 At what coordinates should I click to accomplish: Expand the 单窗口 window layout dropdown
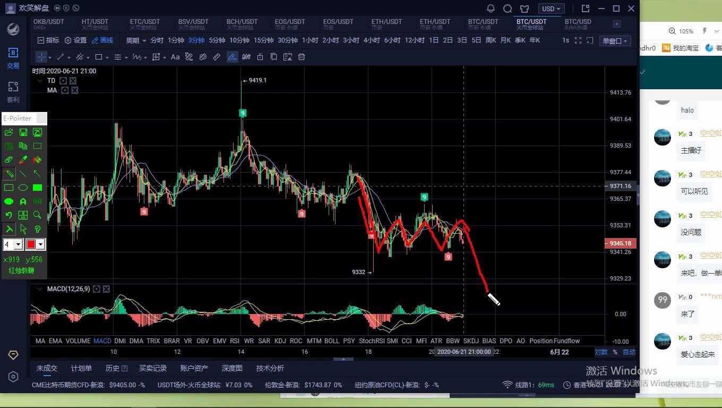615,41
